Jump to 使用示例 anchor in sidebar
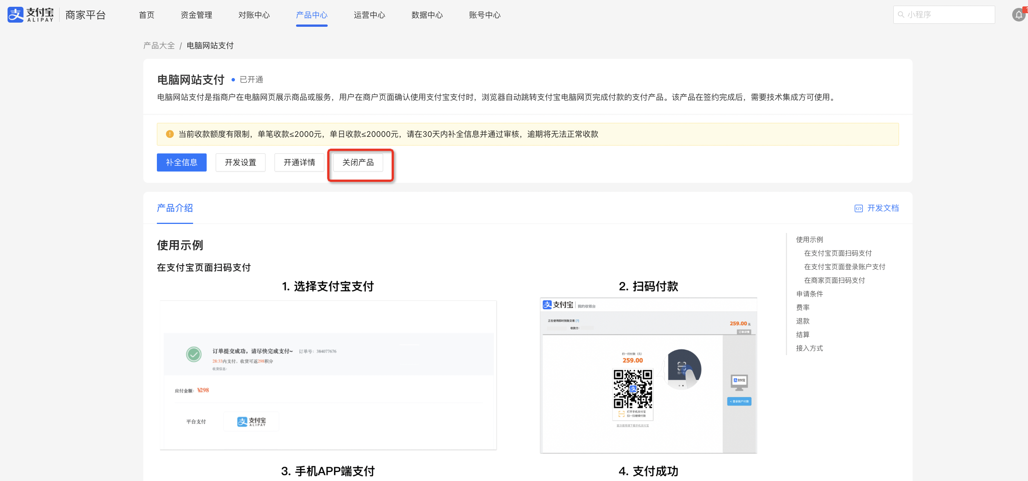The height and width of the screenshot is (481, 1028). [809, 240]
